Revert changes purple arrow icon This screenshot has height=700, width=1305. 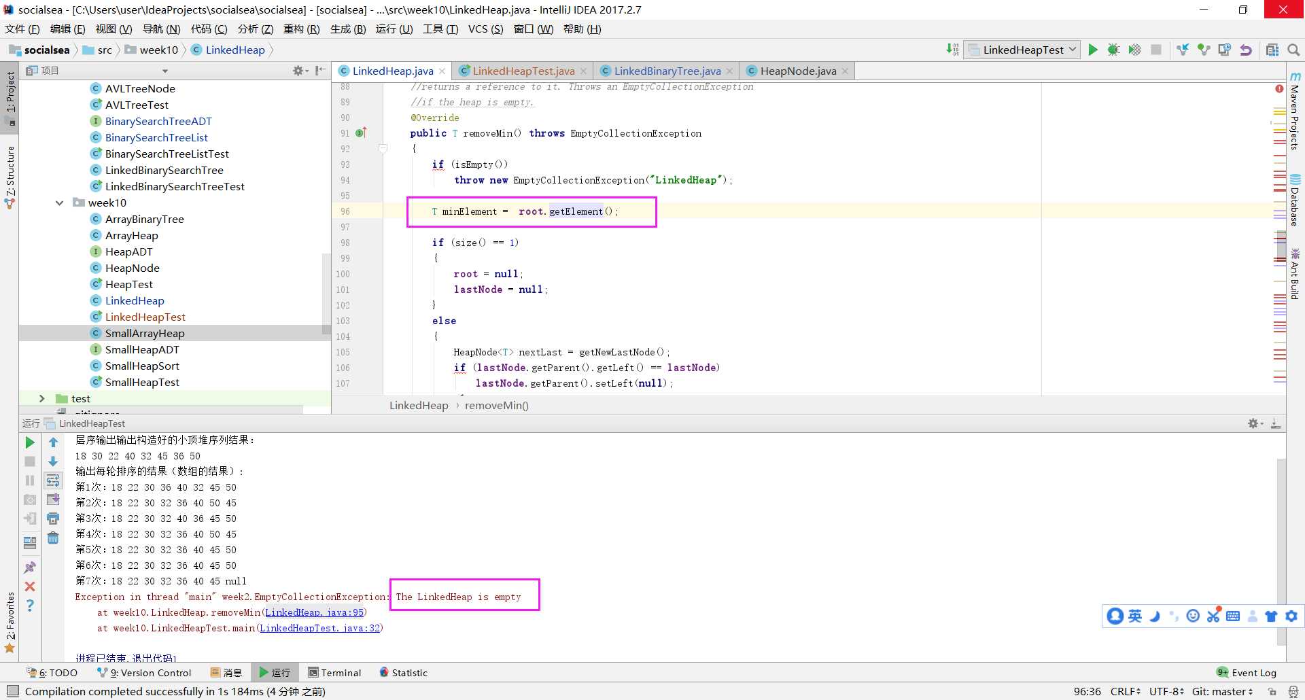tap(1246, 50)
